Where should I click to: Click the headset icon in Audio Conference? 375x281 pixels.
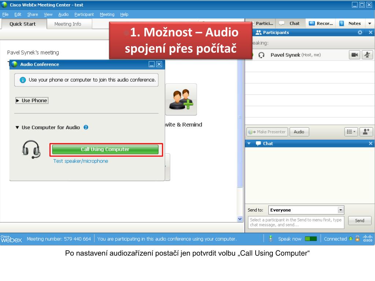coord(31,149)
